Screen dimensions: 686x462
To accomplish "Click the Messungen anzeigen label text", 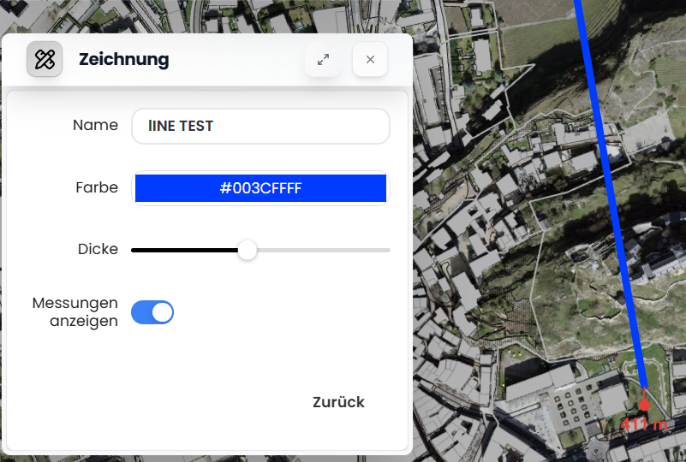I will [75, 312].
